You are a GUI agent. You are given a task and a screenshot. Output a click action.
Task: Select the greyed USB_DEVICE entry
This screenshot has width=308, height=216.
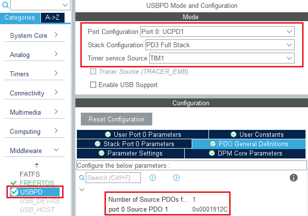[x=40, y=201]
